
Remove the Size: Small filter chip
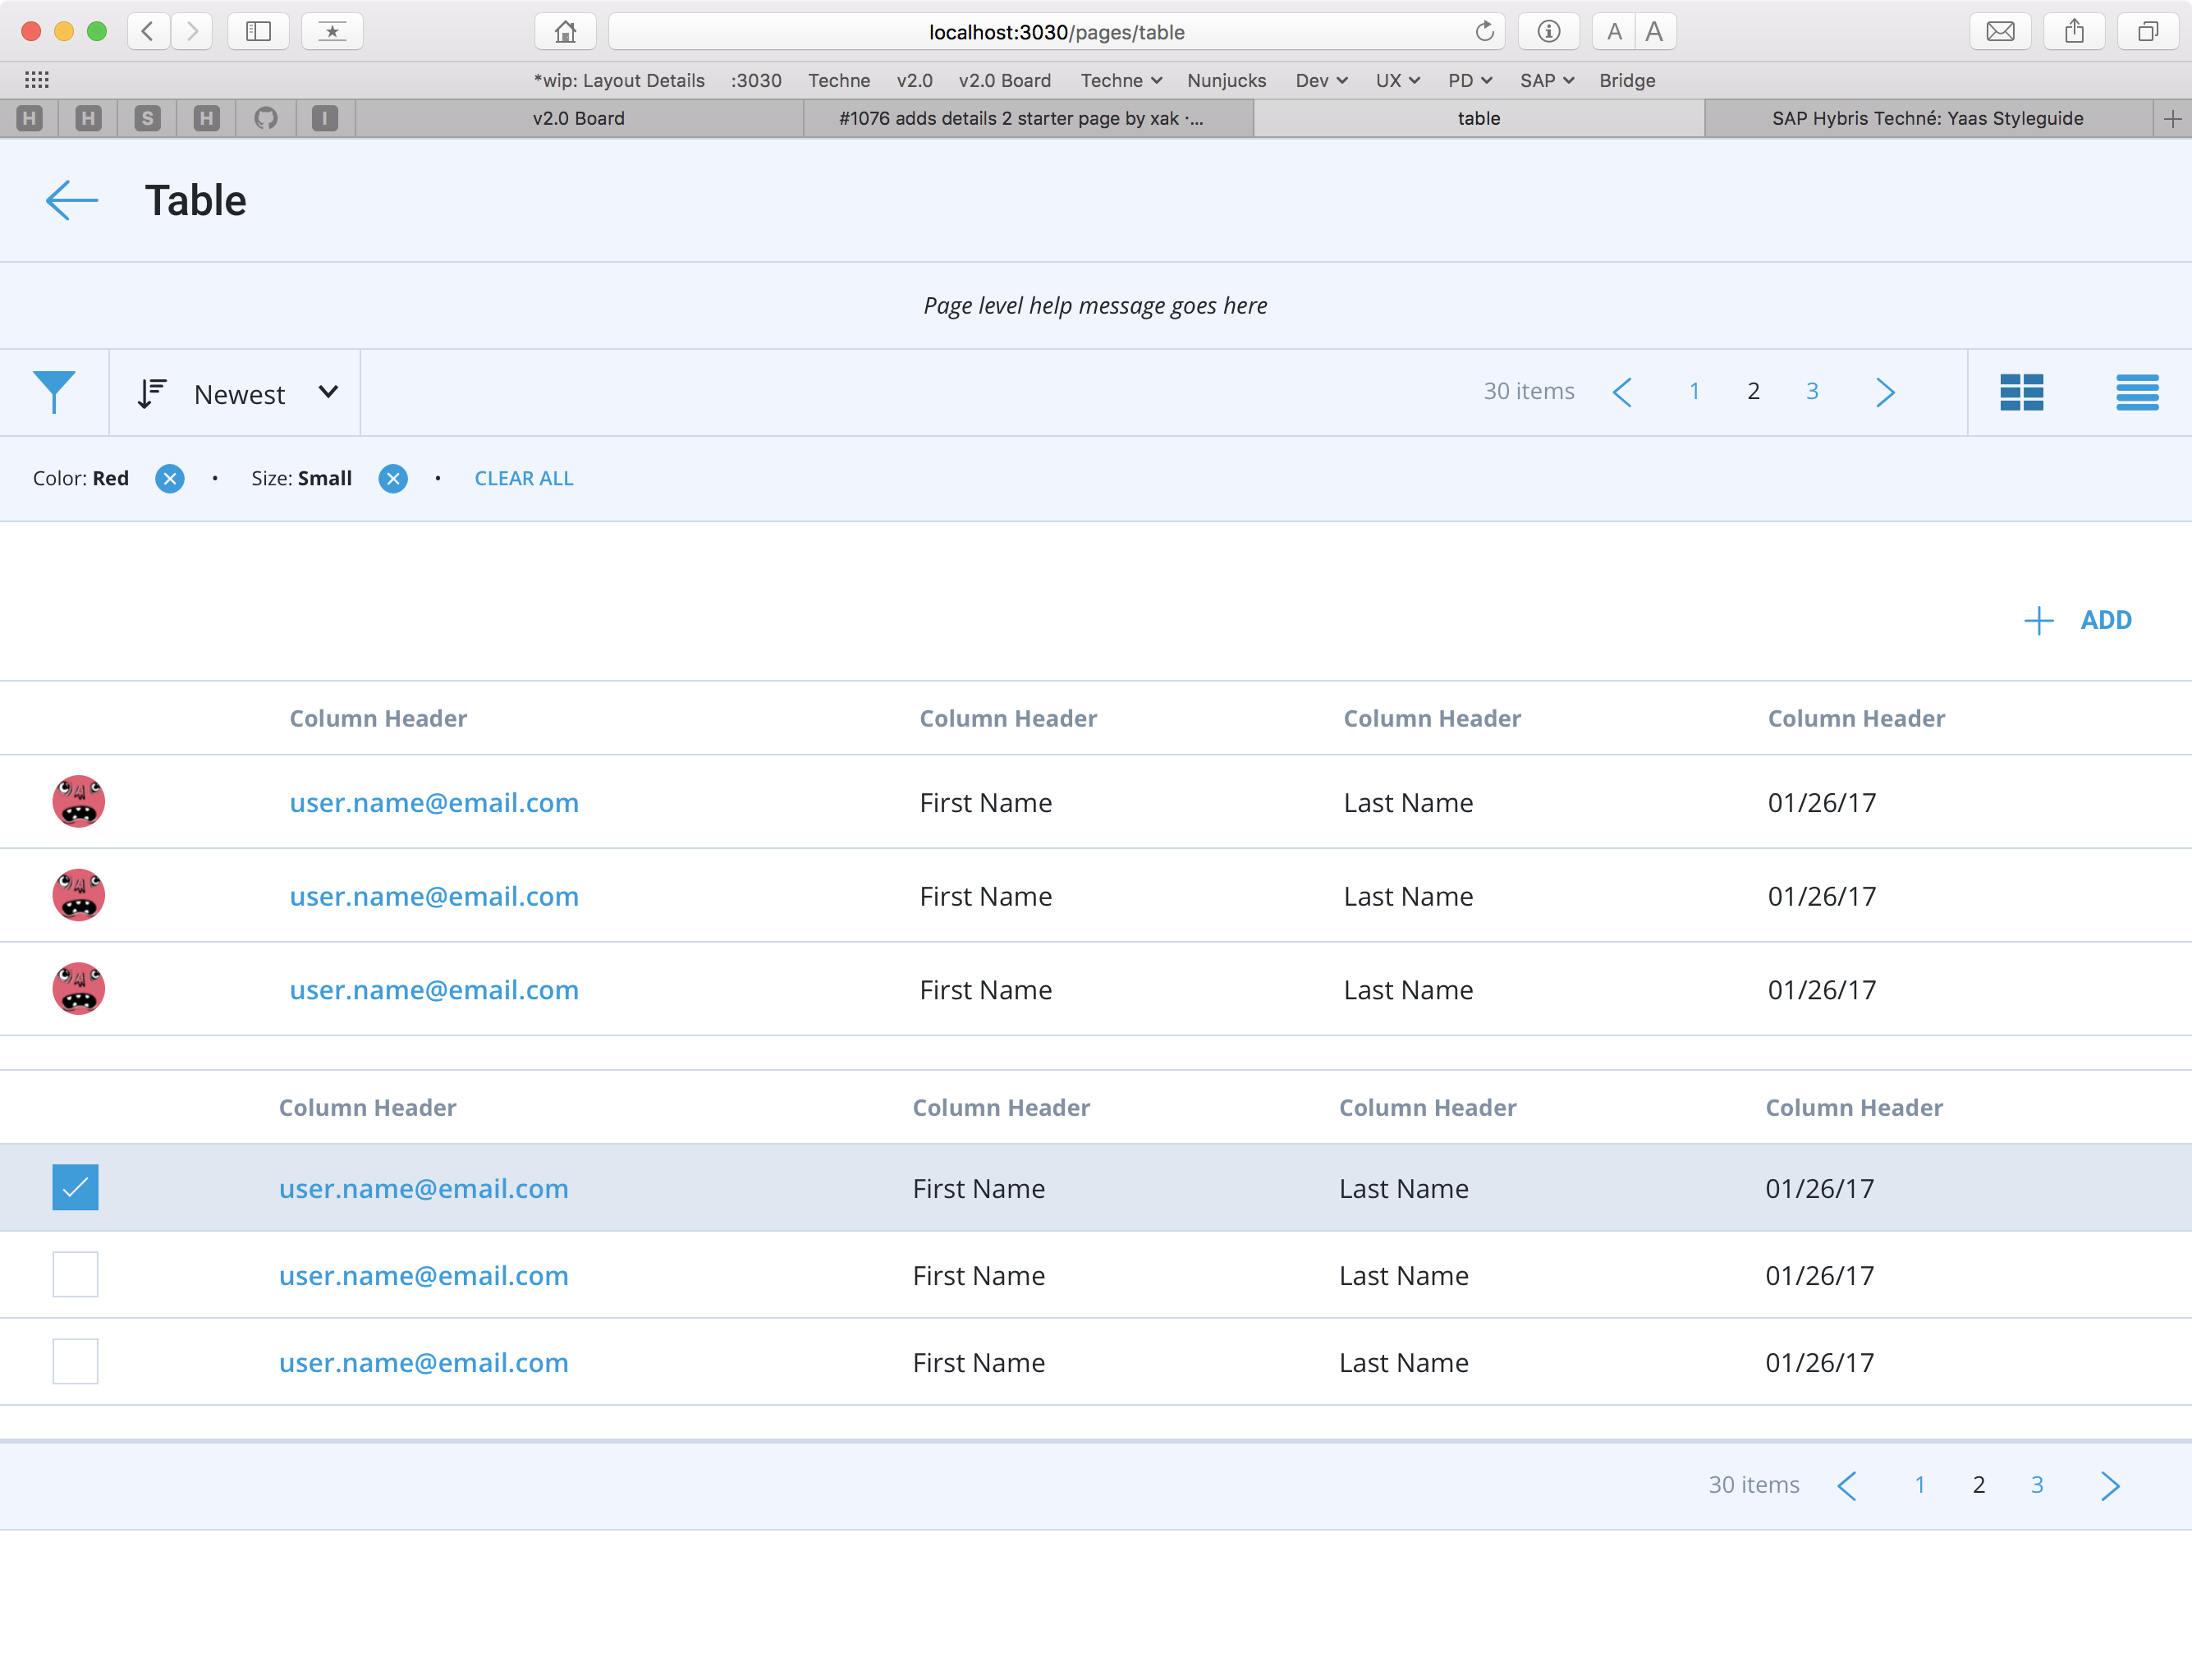(392, 479)
